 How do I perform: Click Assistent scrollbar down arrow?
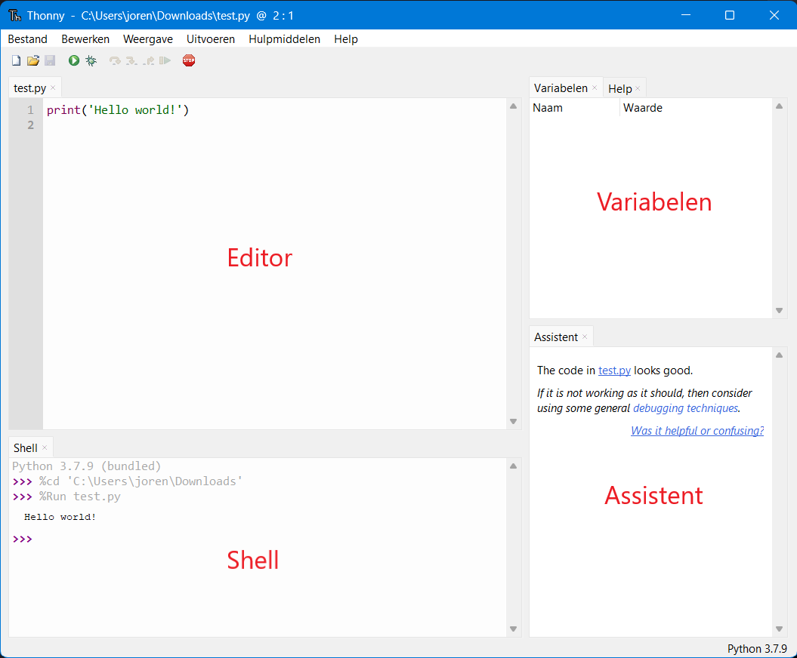coord(779,629)
